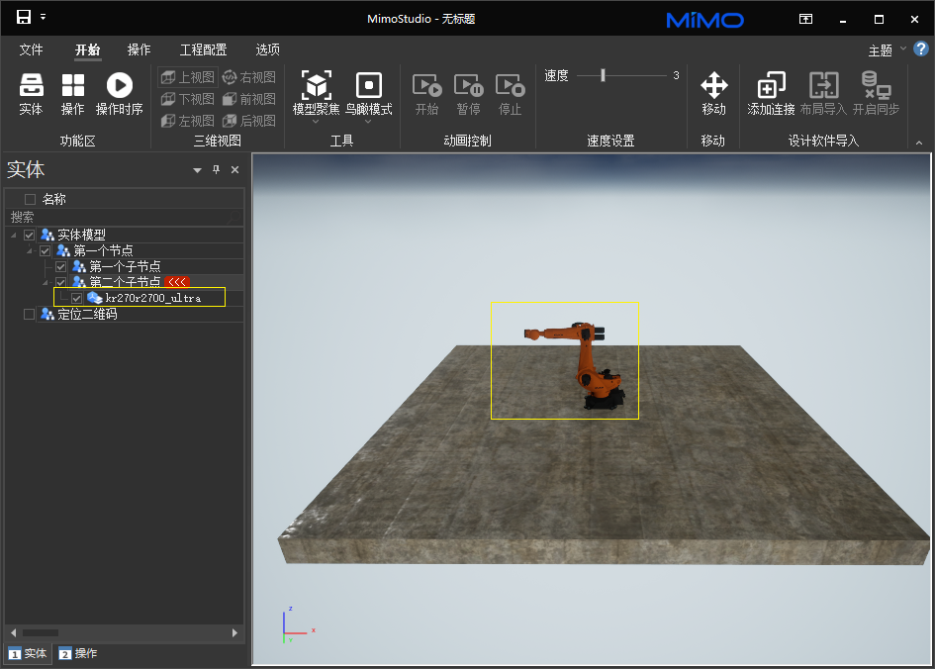935x669 pixels.
Task: Collapse the 第一个节点 tree node
Action: pos(30,250)
